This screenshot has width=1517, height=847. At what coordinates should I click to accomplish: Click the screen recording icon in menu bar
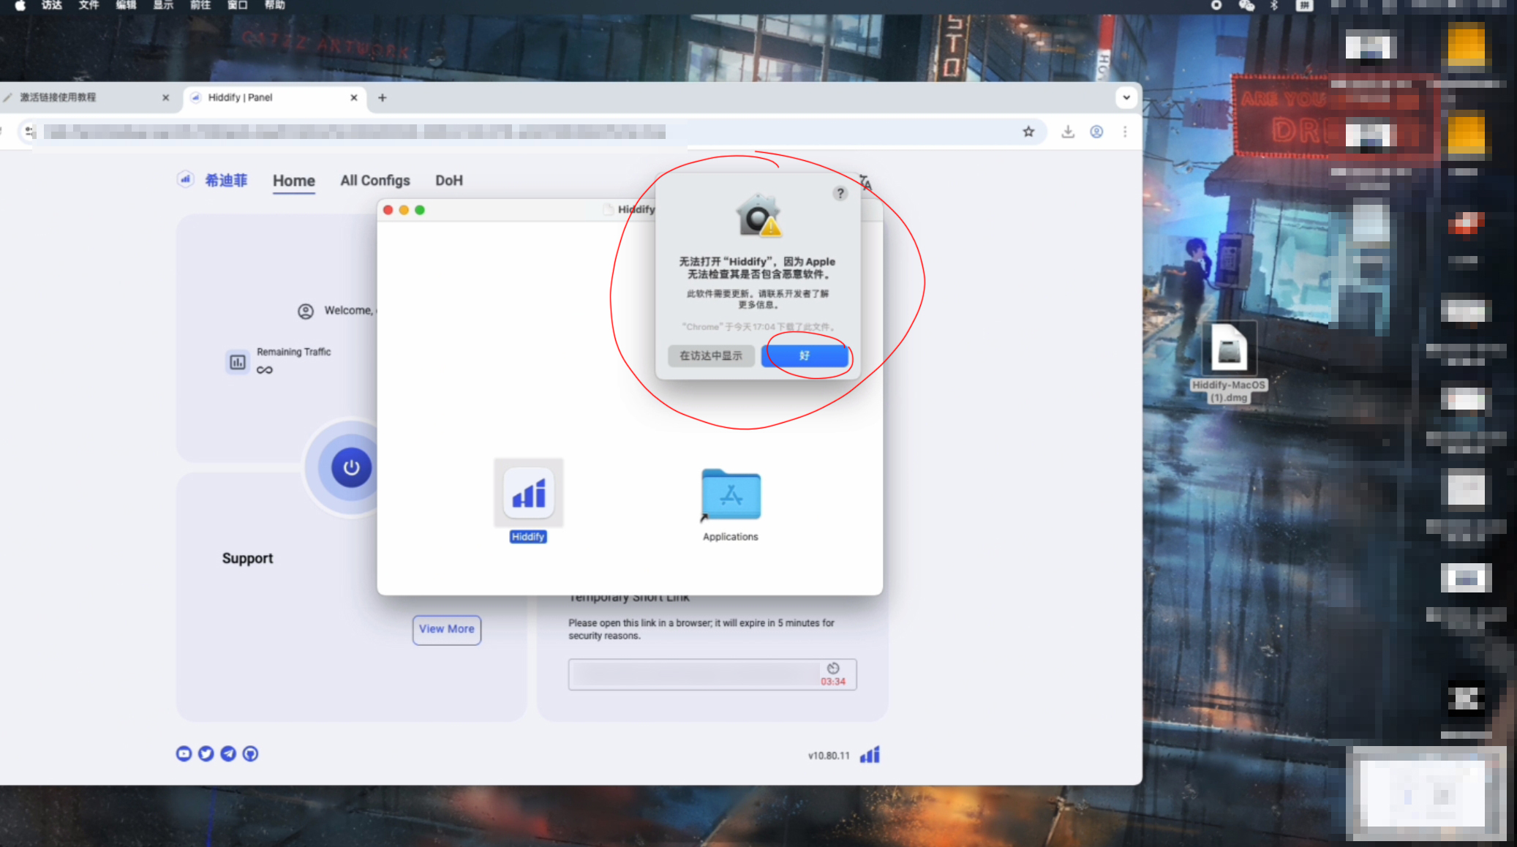click(x=1216, y=5)
